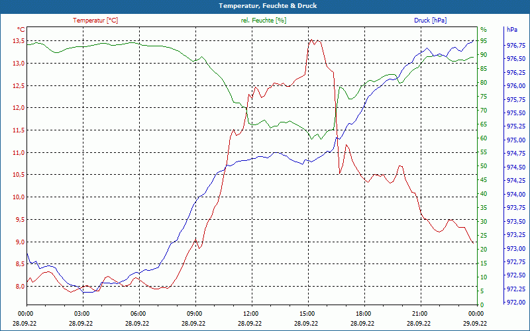Click the 06:00 time axis label

click(x=138, y=314)
